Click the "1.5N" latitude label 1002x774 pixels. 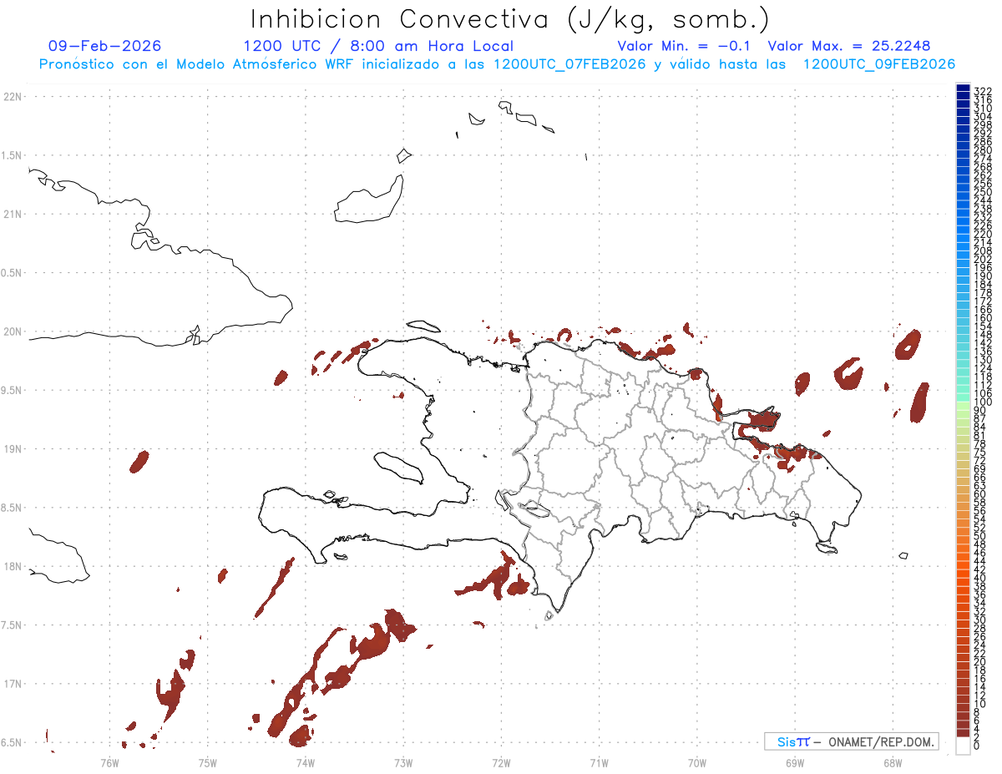coord(12,155)
